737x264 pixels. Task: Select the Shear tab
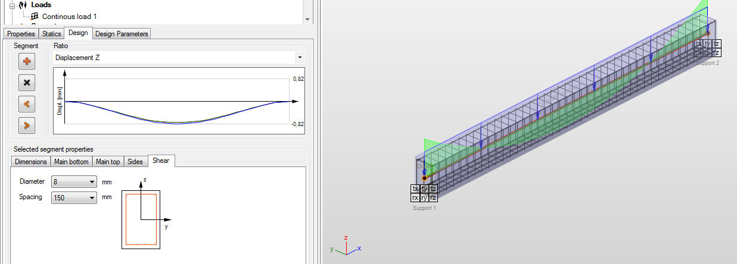coord(161,161)
